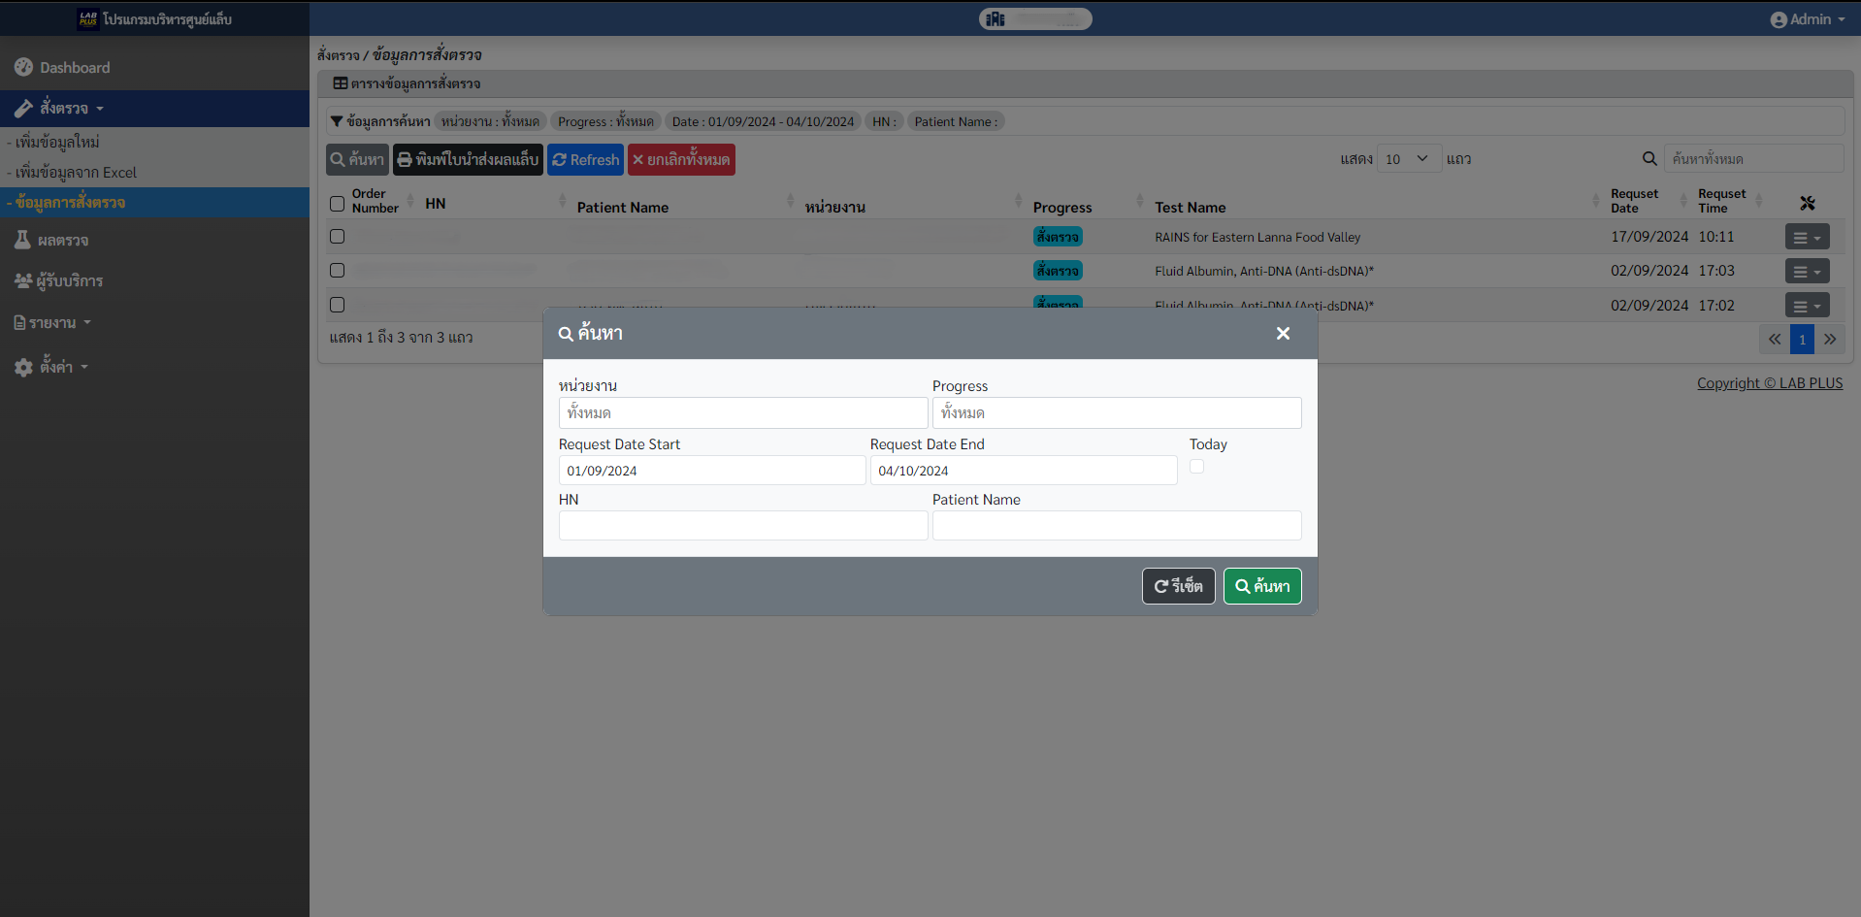Viewport: 1861px width, 917px height.
Task: Tick the select-all checkbox in table header
Action: click(x=337, y=204)
